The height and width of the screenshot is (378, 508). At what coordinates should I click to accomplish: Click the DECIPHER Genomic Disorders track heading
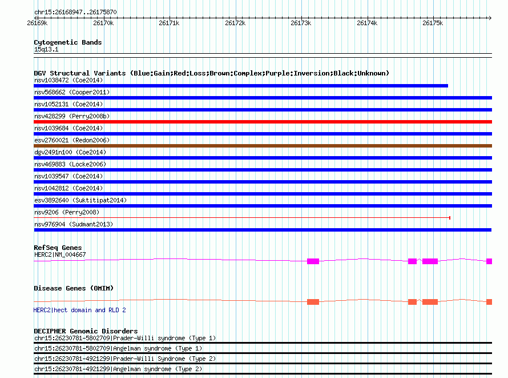click(x=86, y=331)
